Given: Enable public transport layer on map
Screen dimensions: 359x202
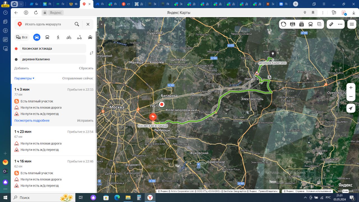Looking at the screenshot, I should coord(310,24).
